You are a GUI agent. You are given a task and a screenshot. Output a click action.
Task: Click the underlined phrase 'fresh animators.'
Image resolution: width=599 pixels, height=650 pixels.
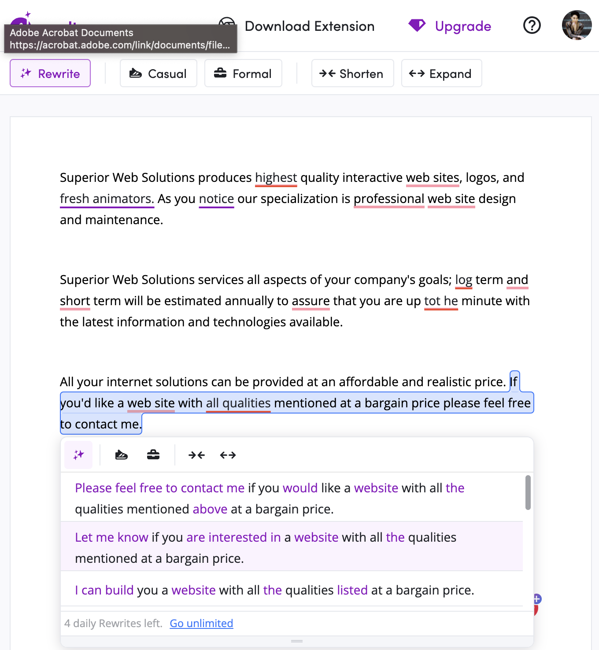pyautogui.click(x=107, y=199)
